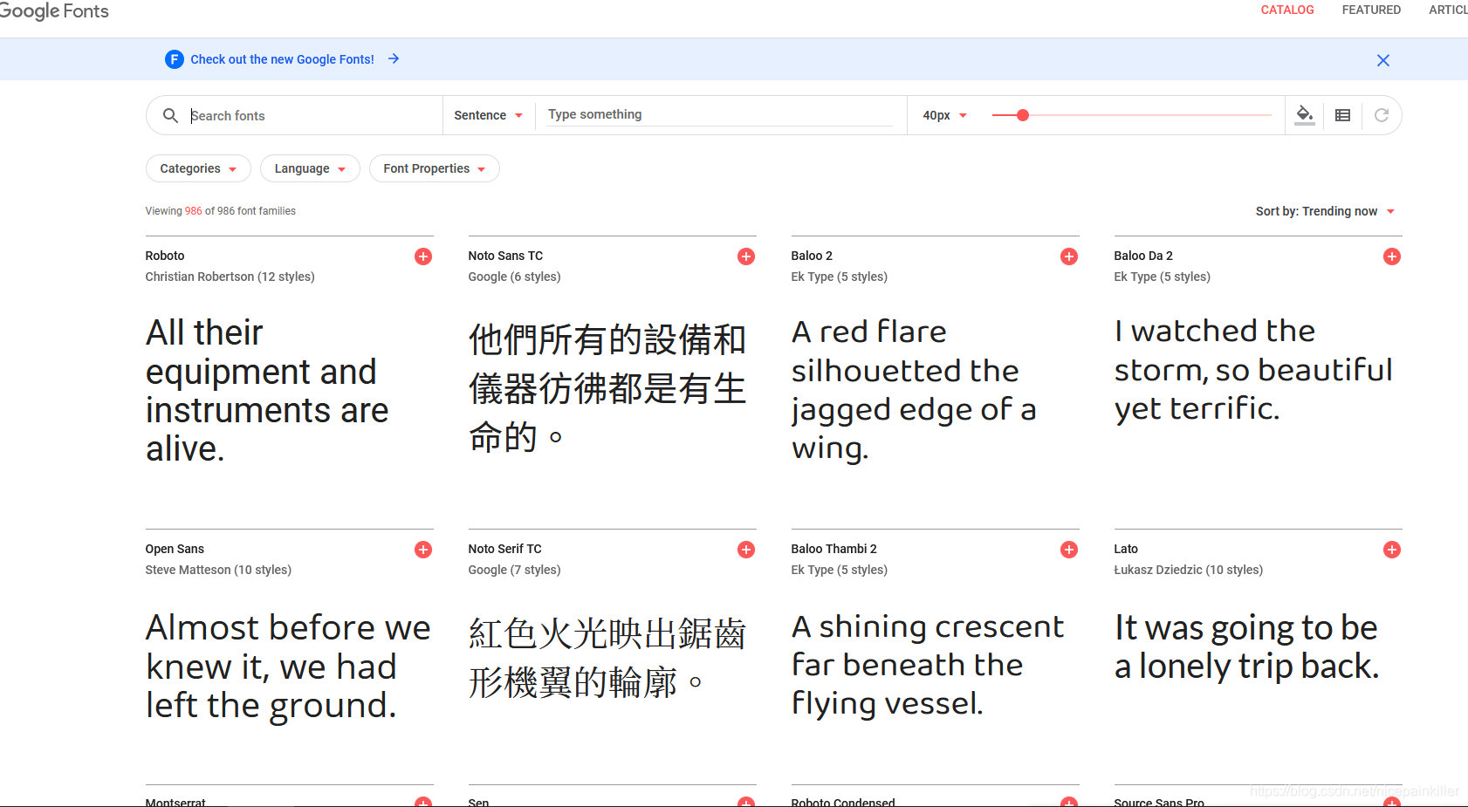Add Baloo 2 font with plus icon

(x=1069, y=256)
